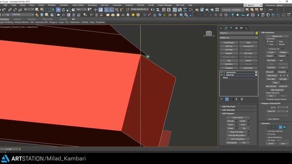Select the Move tool in toolbar
The width and height of the screenshot is (292, 164).
point(58,10)
